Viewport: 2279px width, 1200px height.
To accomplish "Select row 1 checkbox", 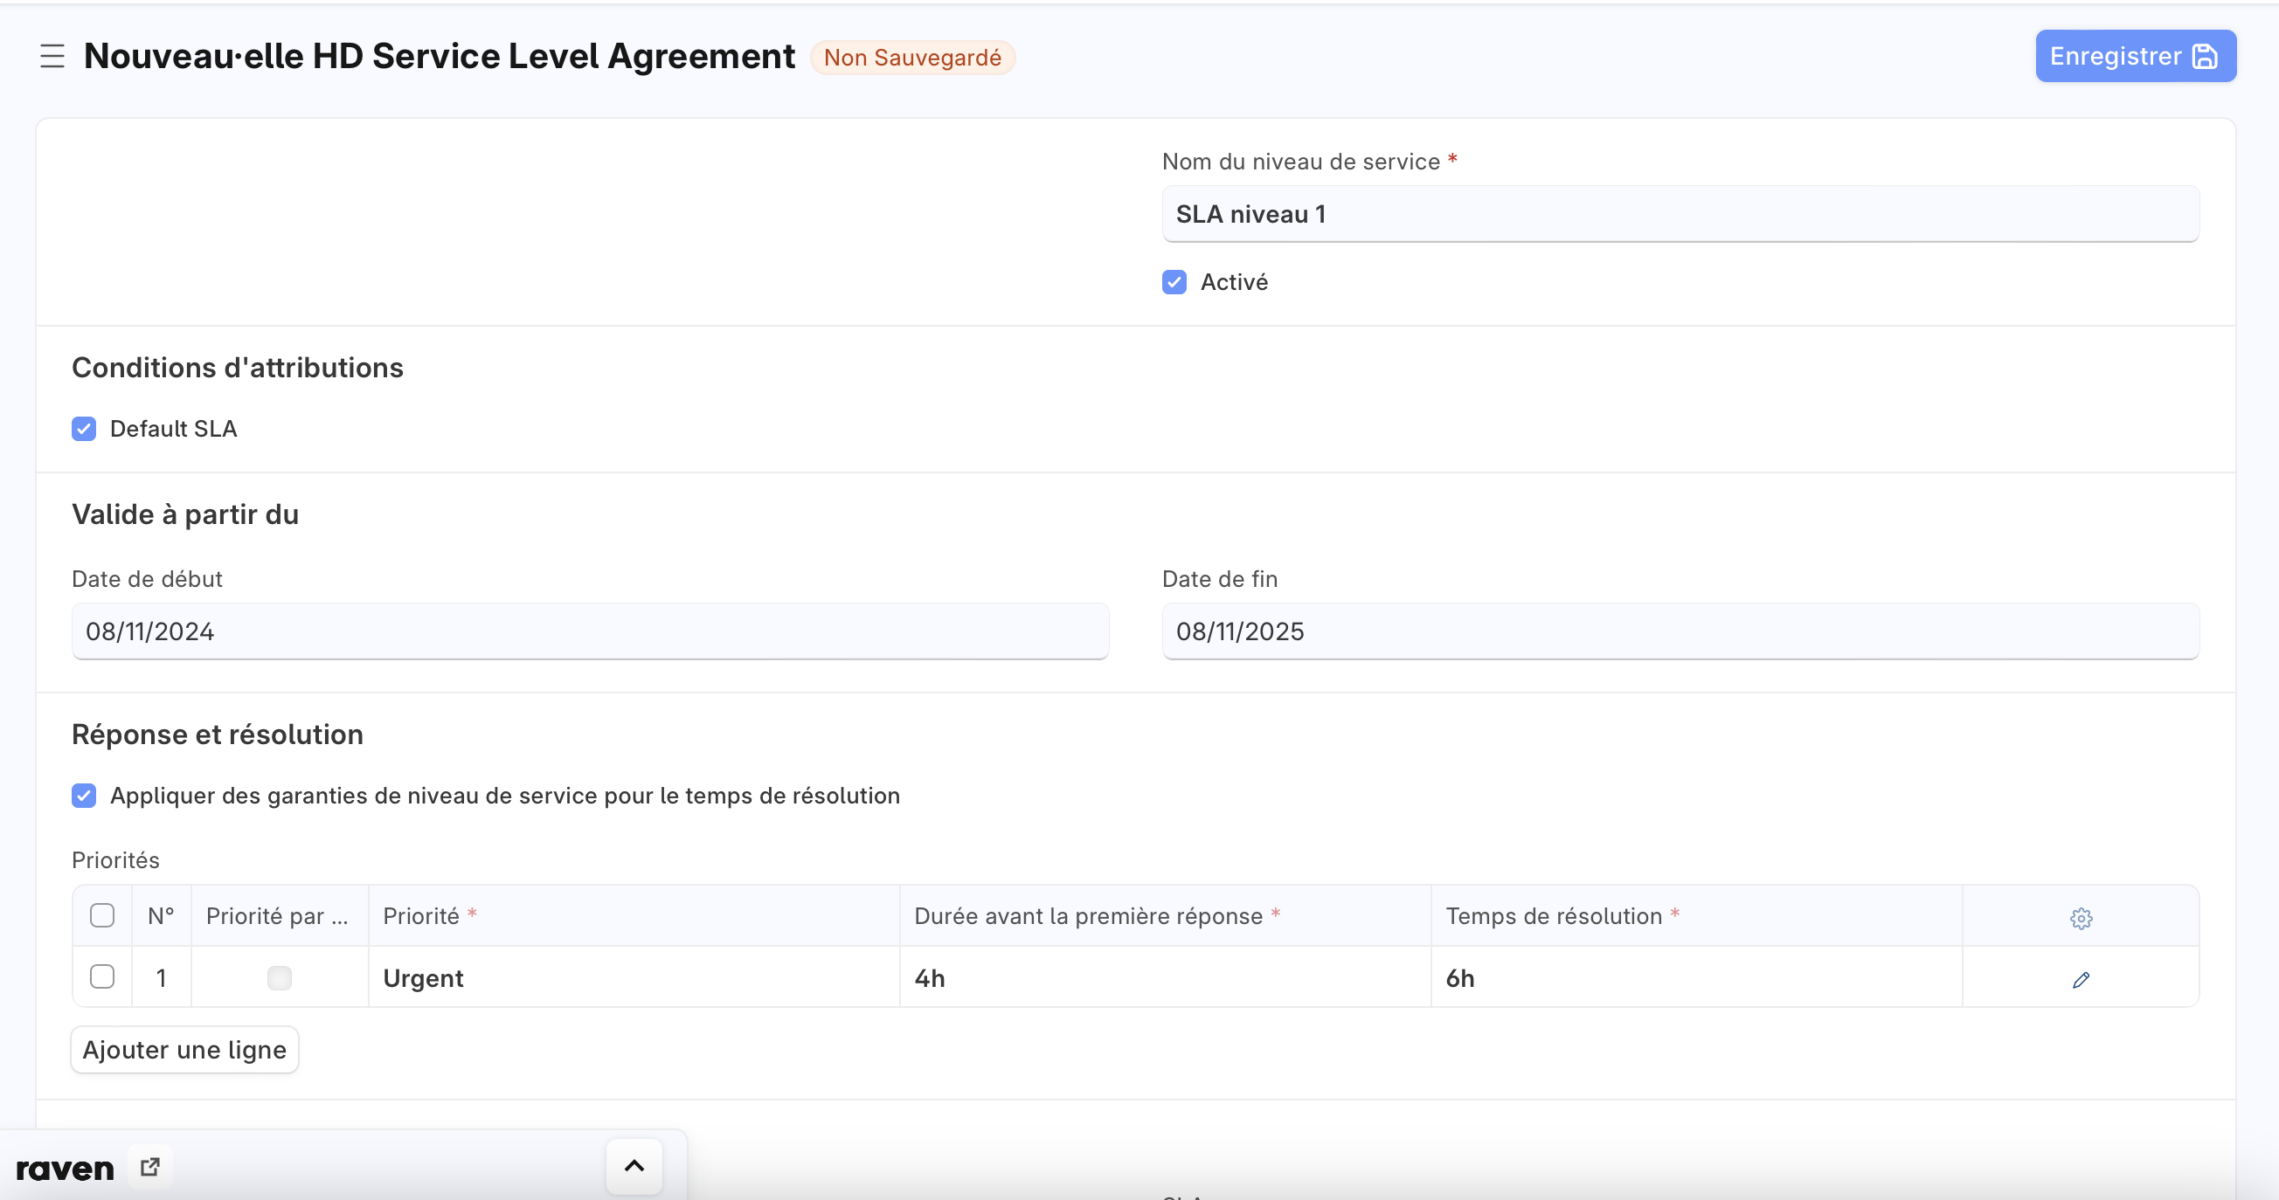I will [102, 976].
